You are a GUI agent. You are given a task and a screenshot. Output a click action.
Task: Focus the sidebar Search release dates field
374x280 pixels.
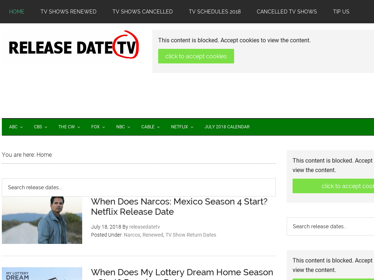(x=330, y=226)
